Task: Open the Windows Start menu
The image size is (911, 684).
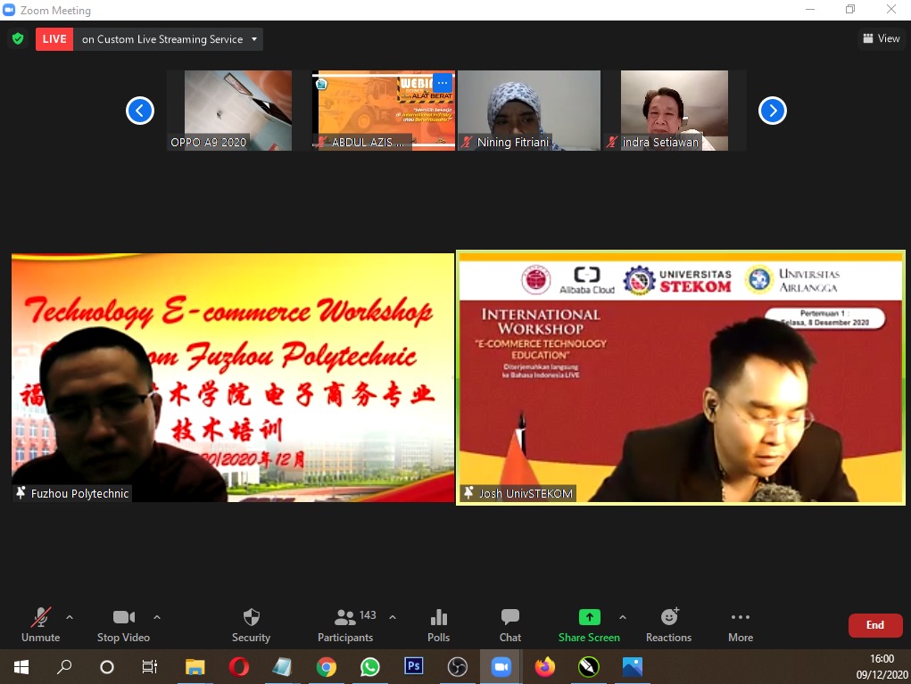Action: (x=21, y=666)
